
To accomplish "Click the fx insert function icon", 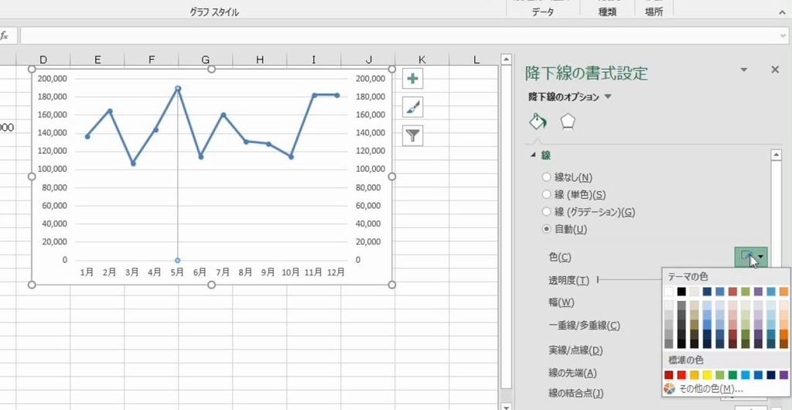I will (x=4, y=36).
